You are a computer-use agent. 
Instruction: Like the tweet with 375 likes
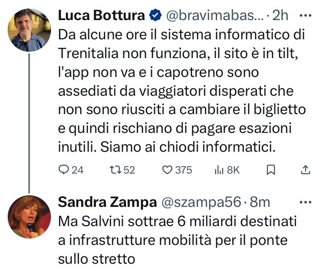pos(177,170)
